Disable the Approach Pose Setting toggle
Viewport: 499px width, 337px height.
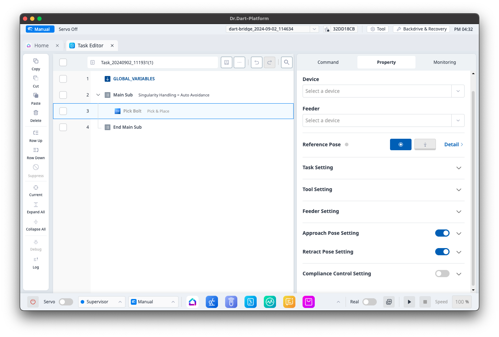[x=442, y=233]
